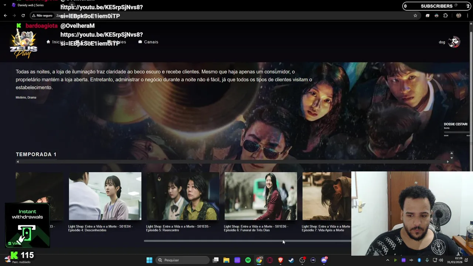This screenshot has height=266, width=473.
Task: Open Task View in the taskbar
Action: [x=216, y=260]
